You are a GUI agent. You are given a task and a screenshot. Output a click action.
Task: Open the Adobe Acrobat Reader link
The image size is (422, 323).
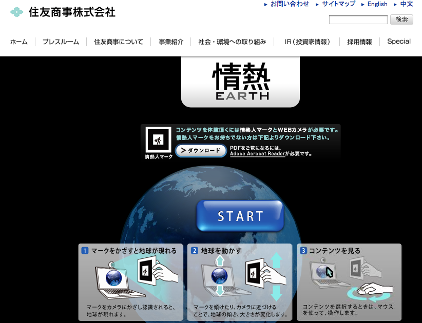tap(258, 154)
